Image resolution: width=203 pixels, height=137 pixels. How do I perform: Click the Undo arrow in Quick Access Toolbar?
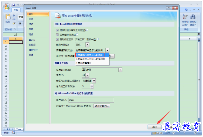(18, 5)
